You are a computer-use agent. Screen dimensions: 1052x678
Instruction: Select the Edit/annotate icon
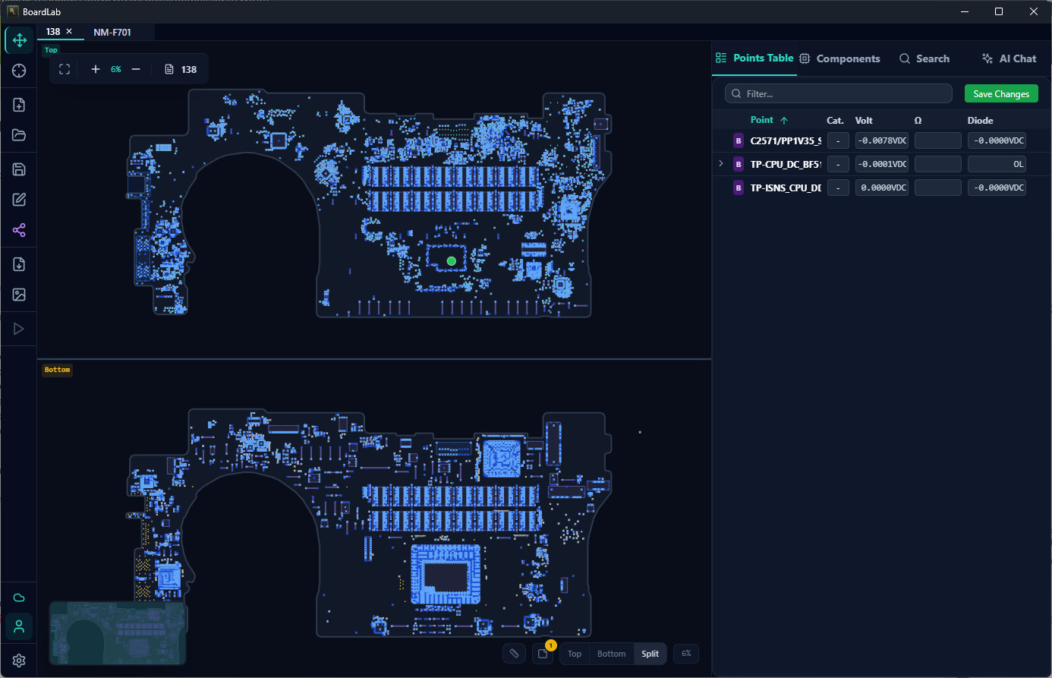[19, 199]
